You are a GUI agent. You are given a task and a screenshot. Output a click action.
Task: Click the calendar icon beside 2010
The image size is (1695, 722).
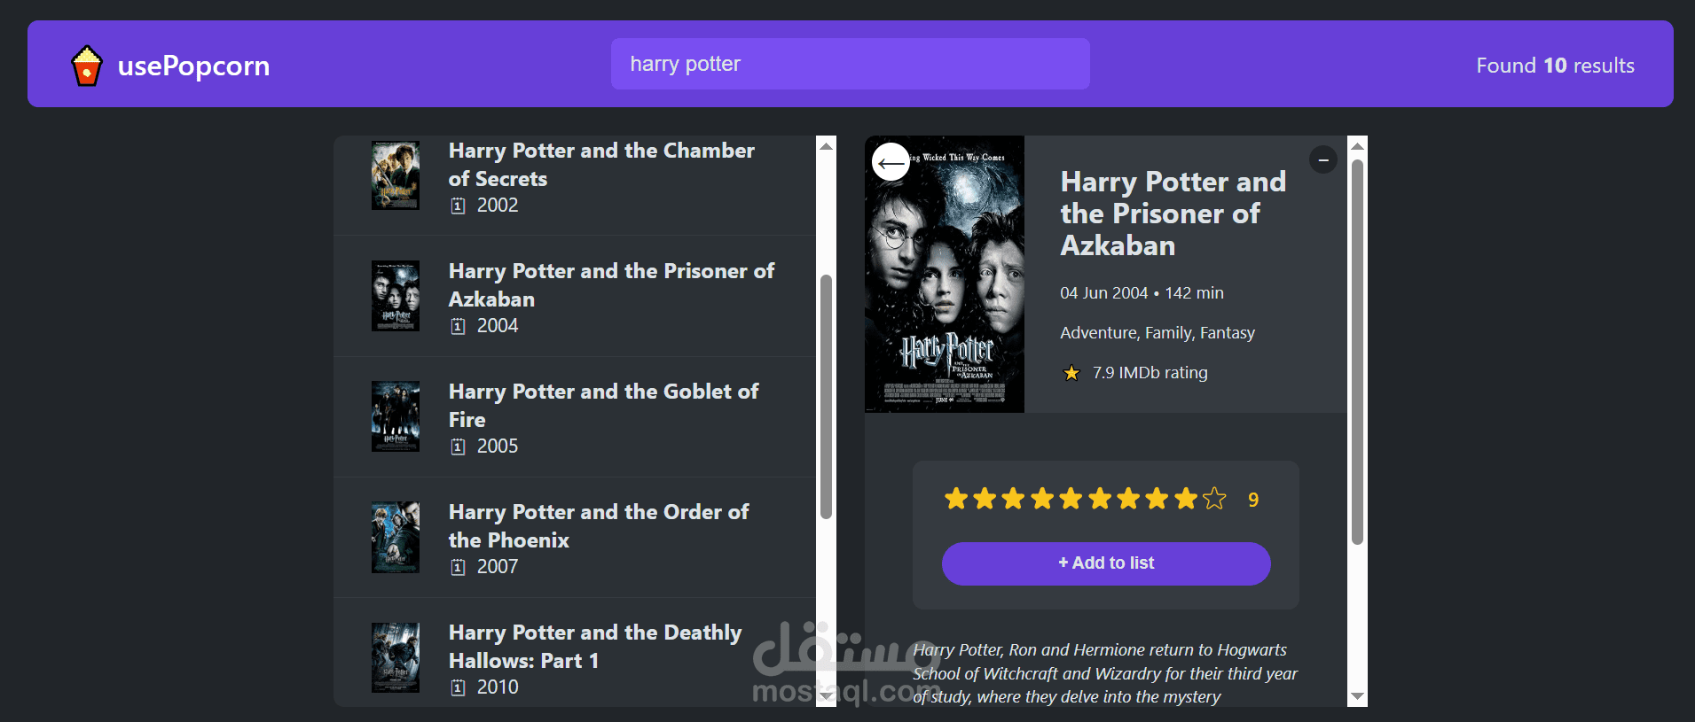458,687
